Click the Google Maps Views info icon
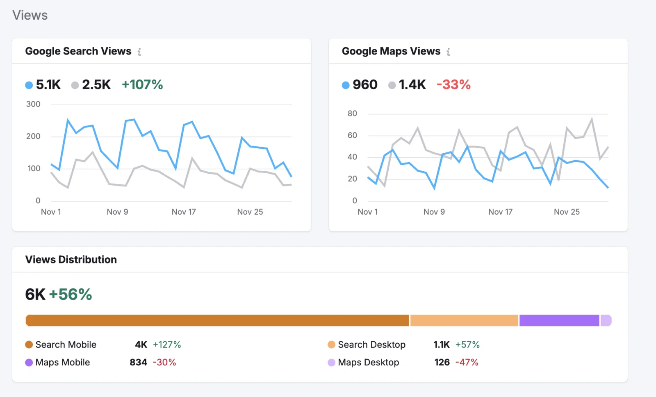The image size is (656, 397). pos(448,52)
